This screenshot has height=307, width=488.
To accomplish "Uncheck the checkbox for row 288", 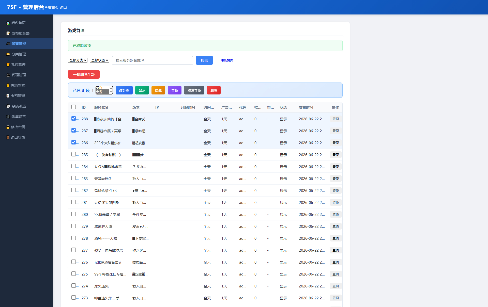I will pyautogui.click(x=73, y=118).
